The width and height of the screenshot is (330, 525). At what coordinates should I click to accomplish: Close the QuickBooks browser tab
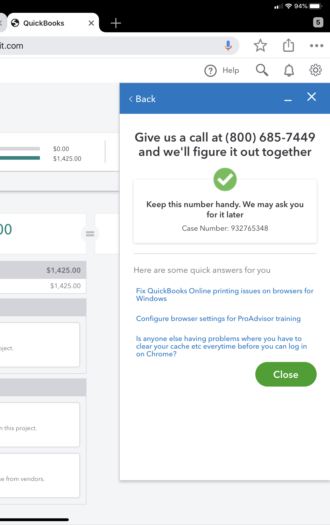pyautogui.click(x=91, y=23)
